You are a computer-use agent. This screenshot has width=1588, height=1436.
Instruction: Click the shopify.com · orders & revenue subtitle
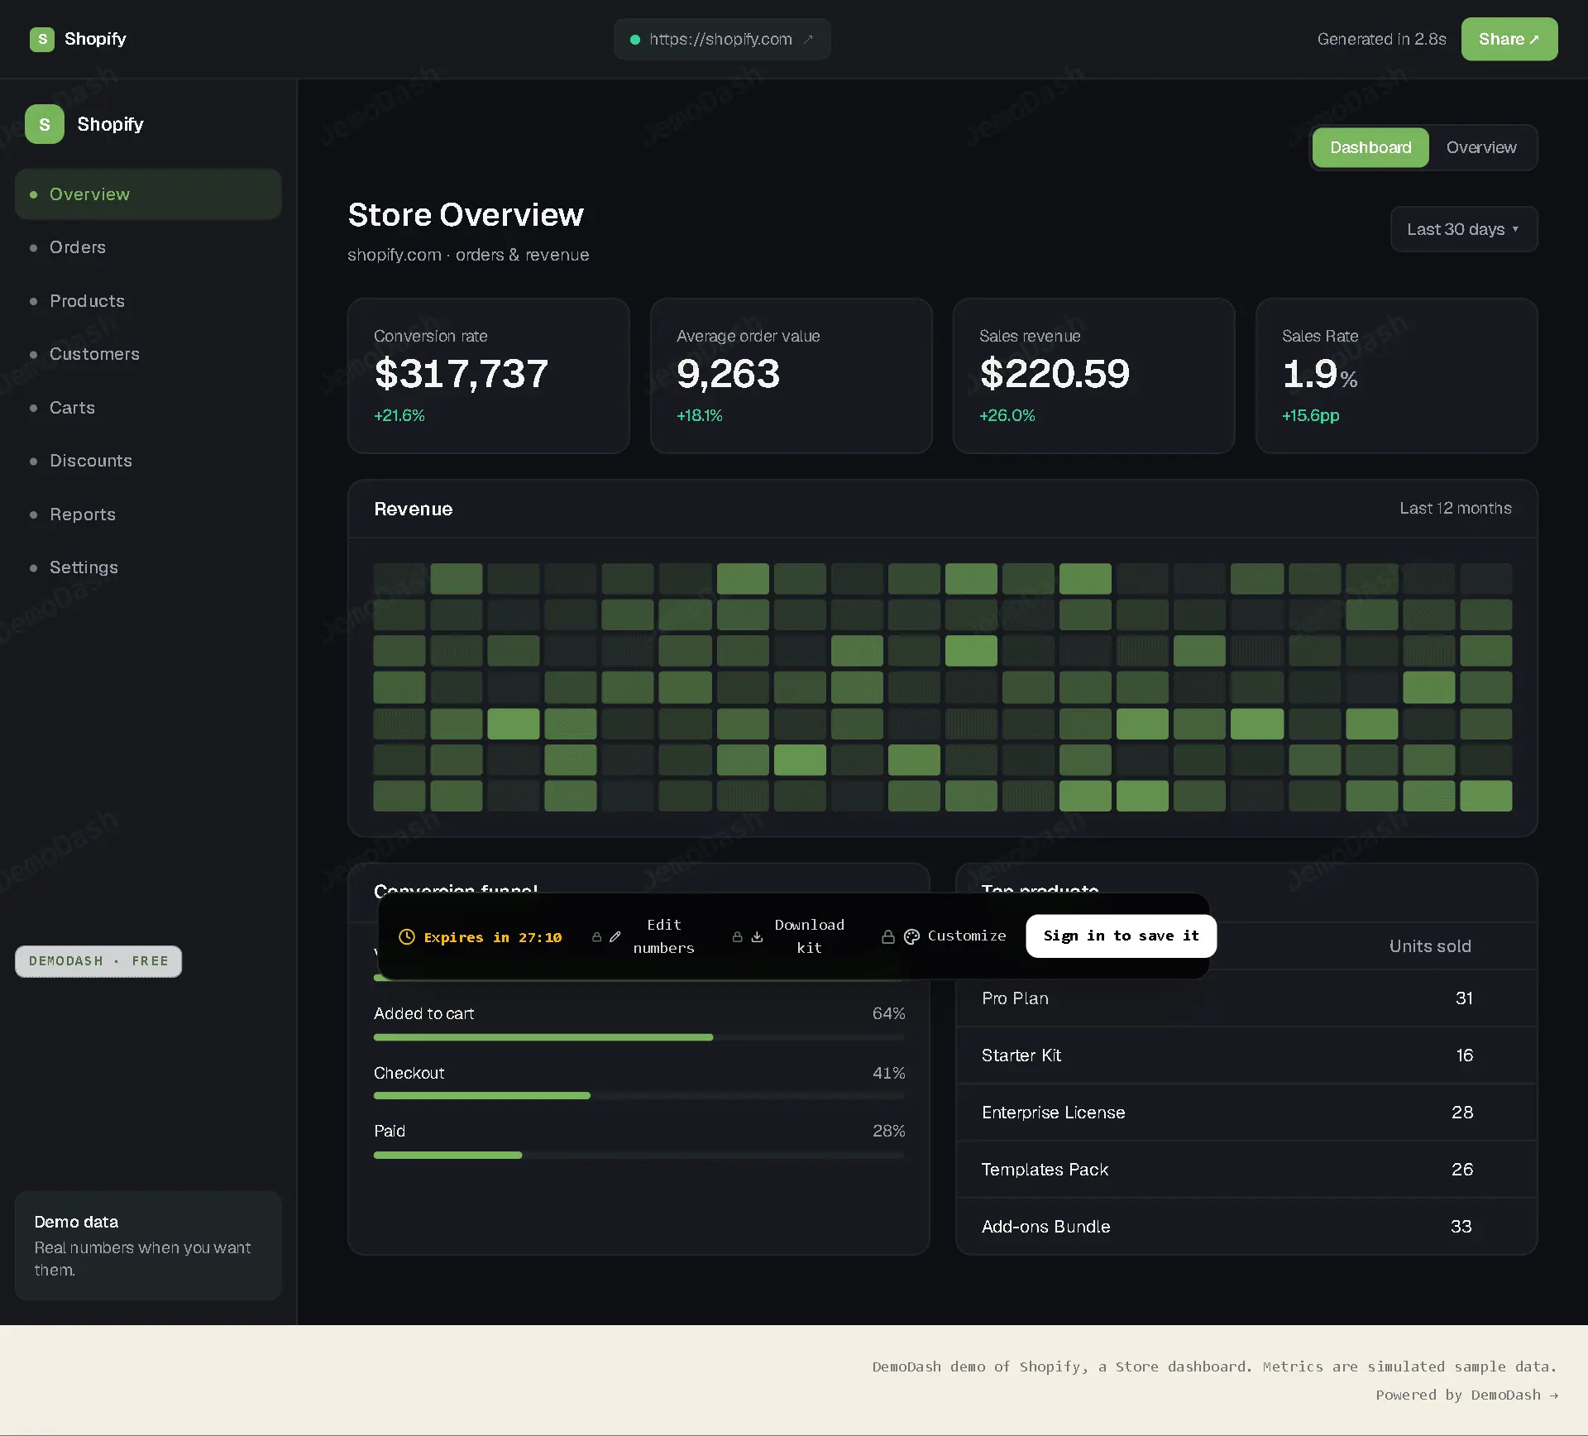(468, 255)
